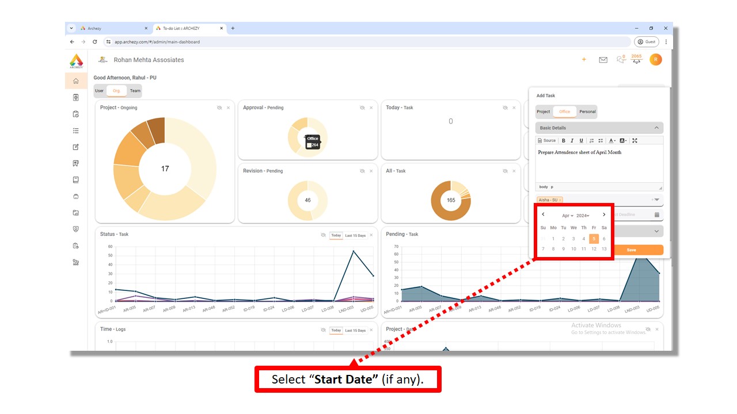Open the edit note icon in sidebar
The image size is (737, 414).
(x=75, y=147)
